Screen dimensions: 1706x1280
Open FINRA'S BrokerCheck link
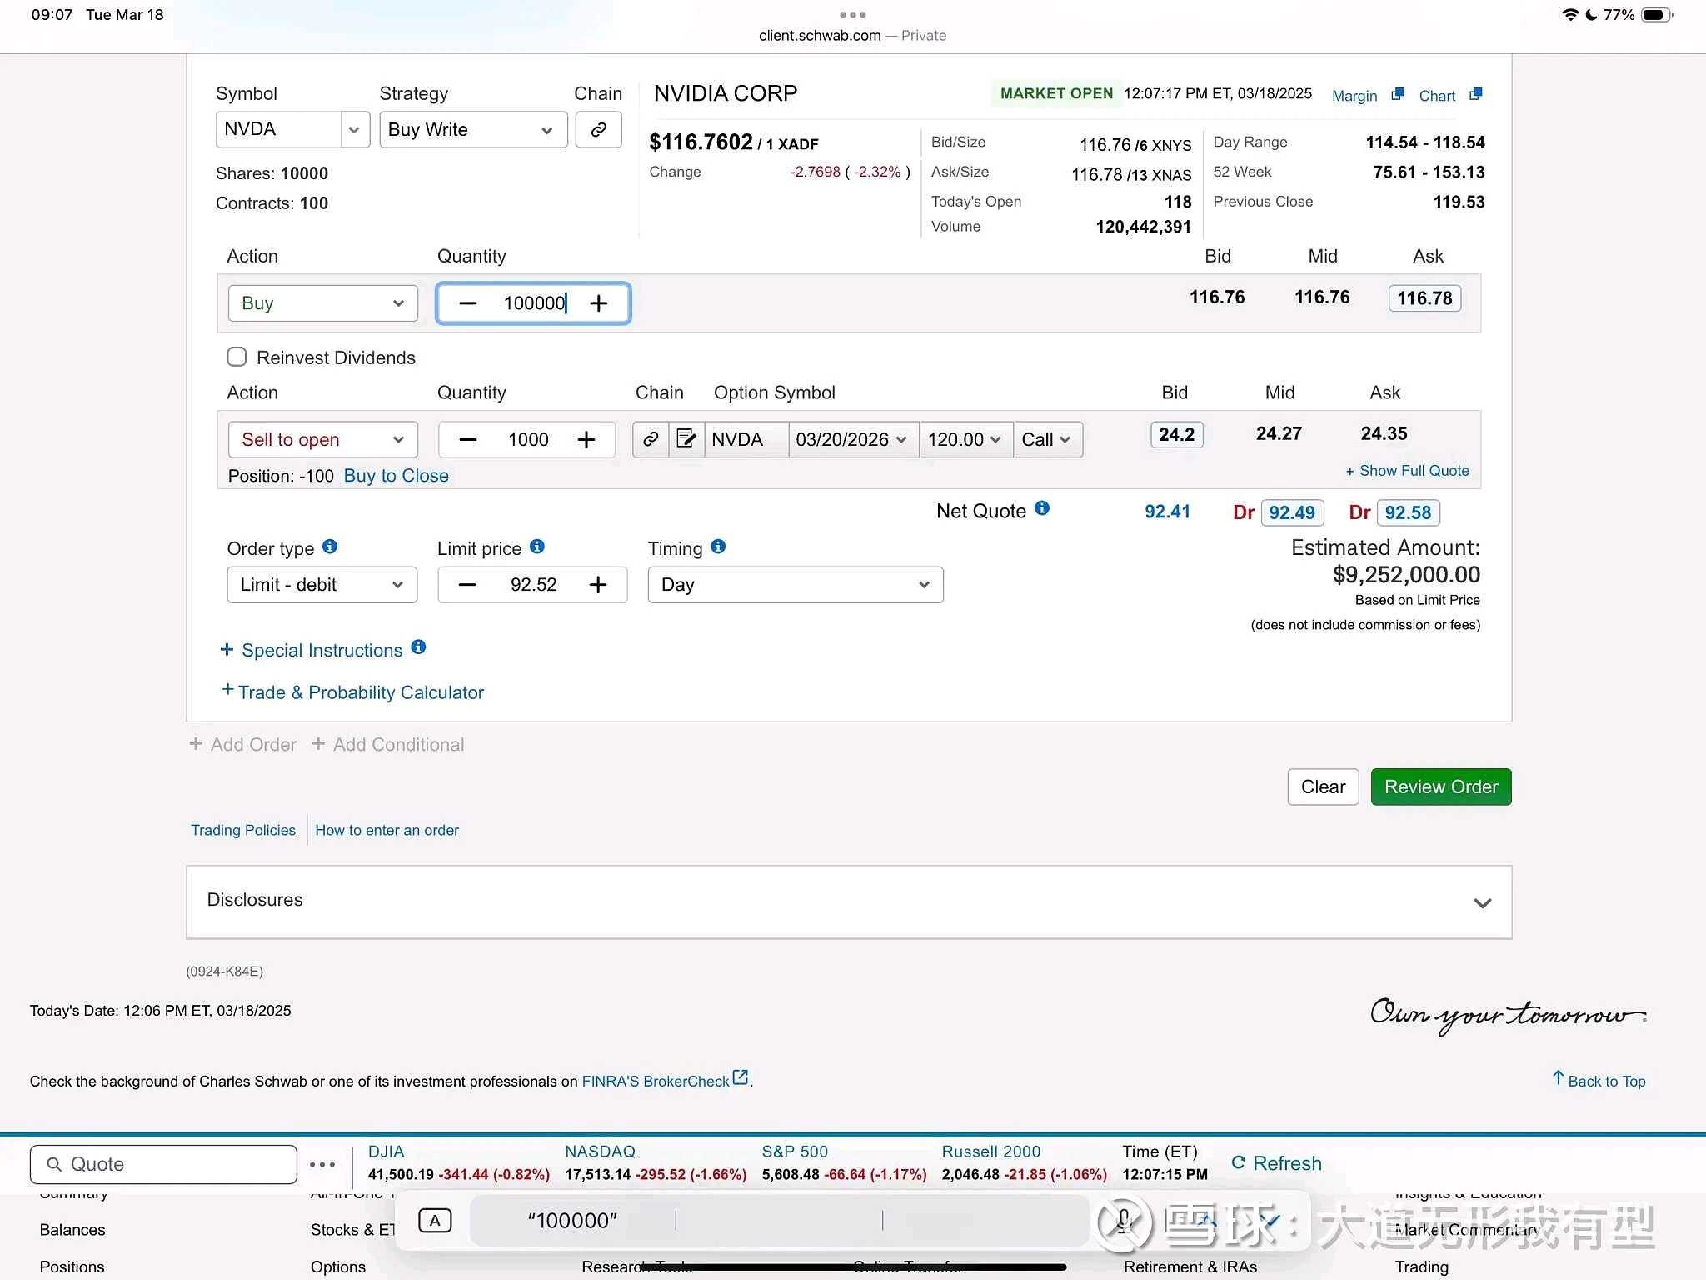click(x=665, y=1080)
